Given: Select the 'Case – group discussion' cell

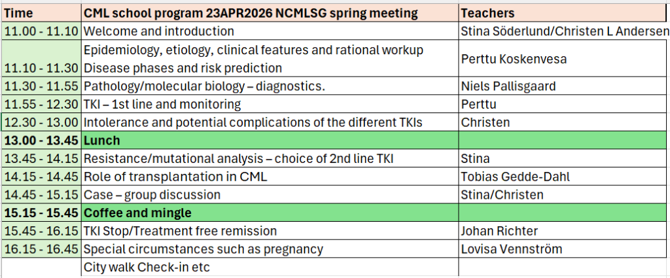Looking at the screenshot, I should (x=269, y=194).
